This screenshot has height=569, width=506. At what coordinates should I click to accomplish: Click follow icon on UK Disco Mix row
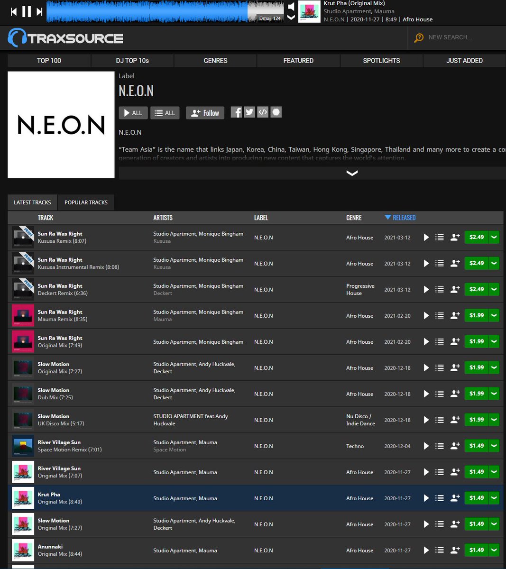pyautogui.click(x=455, y=420)
